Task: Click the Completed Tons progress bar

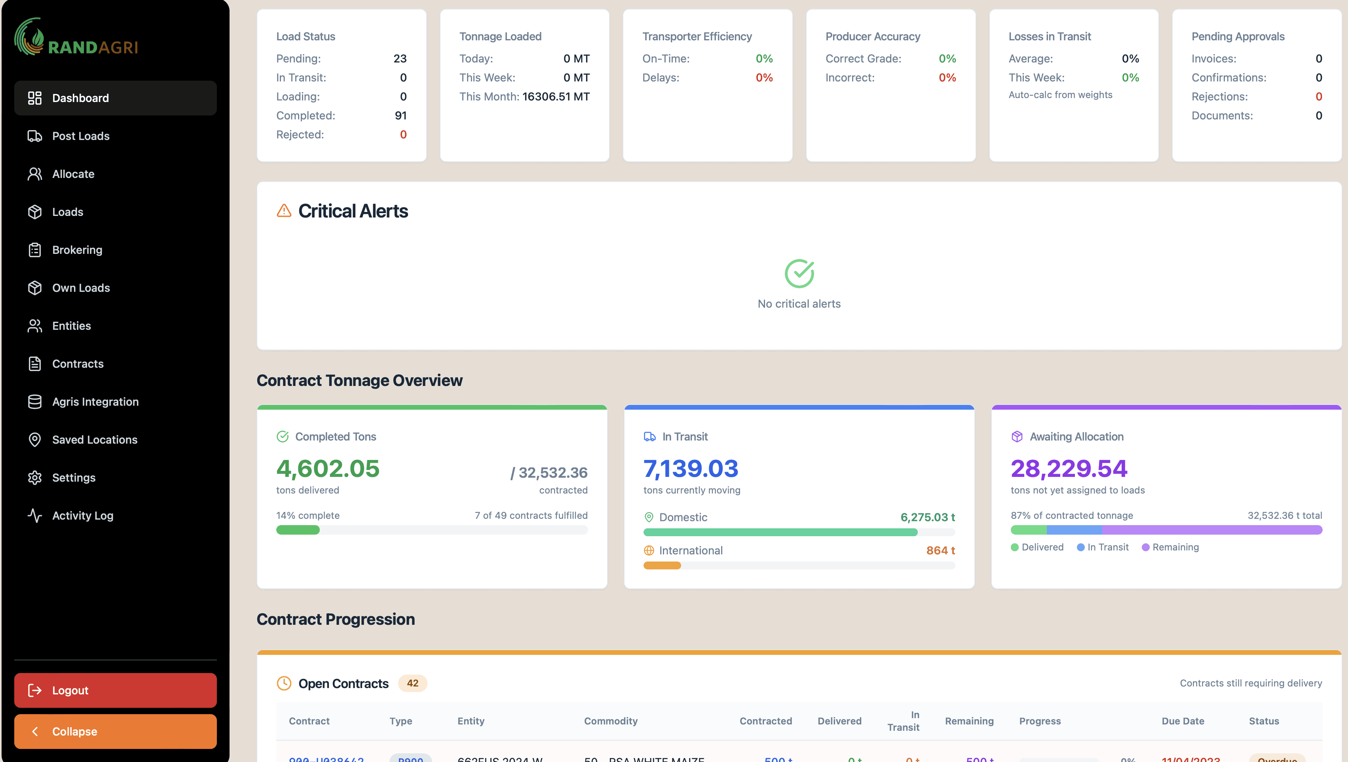Action: pos(431,530)
